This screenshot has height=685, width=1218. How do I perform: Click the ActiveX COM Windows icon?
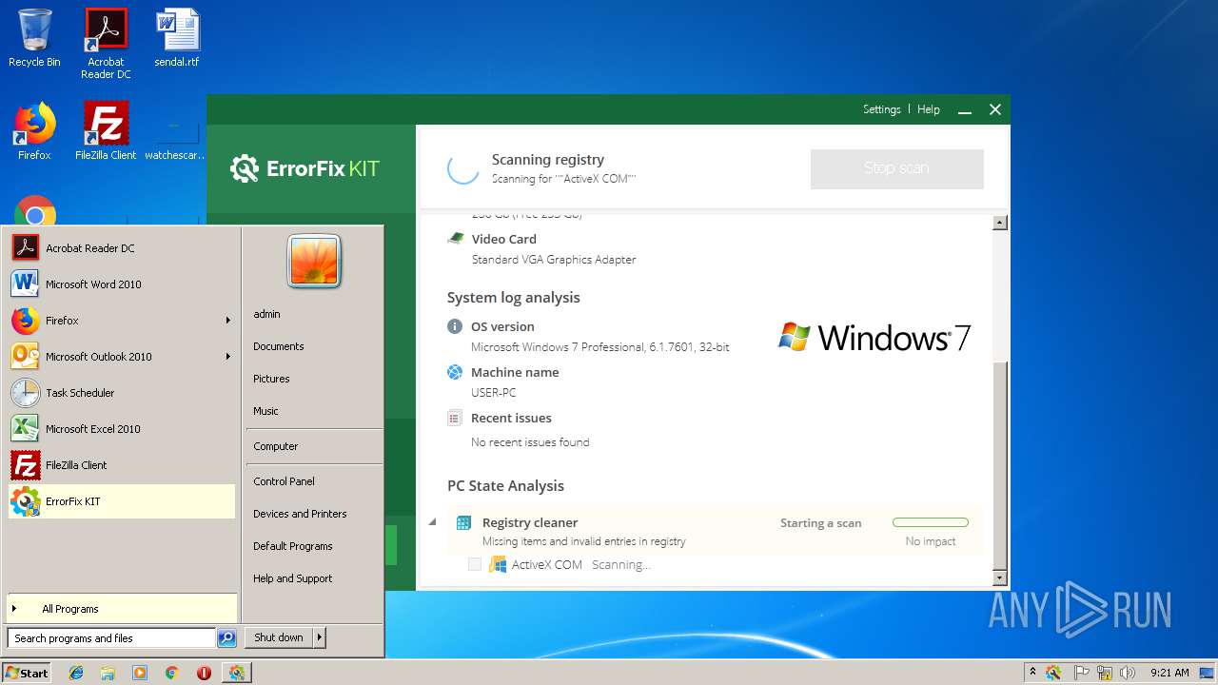coord(498,564)
